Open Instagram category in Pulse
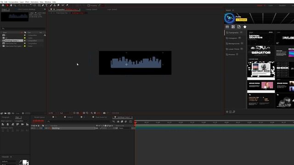The height and width of the screenshot is (165, 294). [x=233, y=38]
